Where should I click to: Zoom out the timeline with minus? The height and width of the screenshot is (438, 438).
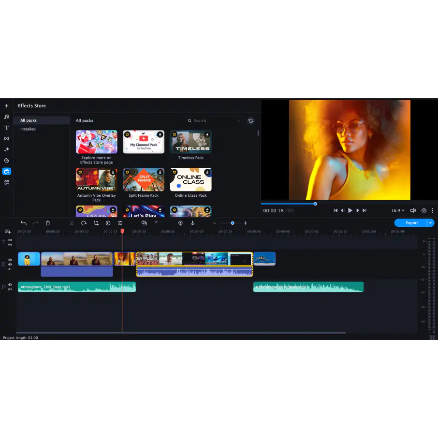coord(214,223)
